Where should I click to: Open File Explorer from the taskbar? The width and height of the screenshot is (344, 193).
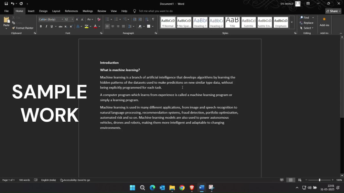[x=172, y=188]
